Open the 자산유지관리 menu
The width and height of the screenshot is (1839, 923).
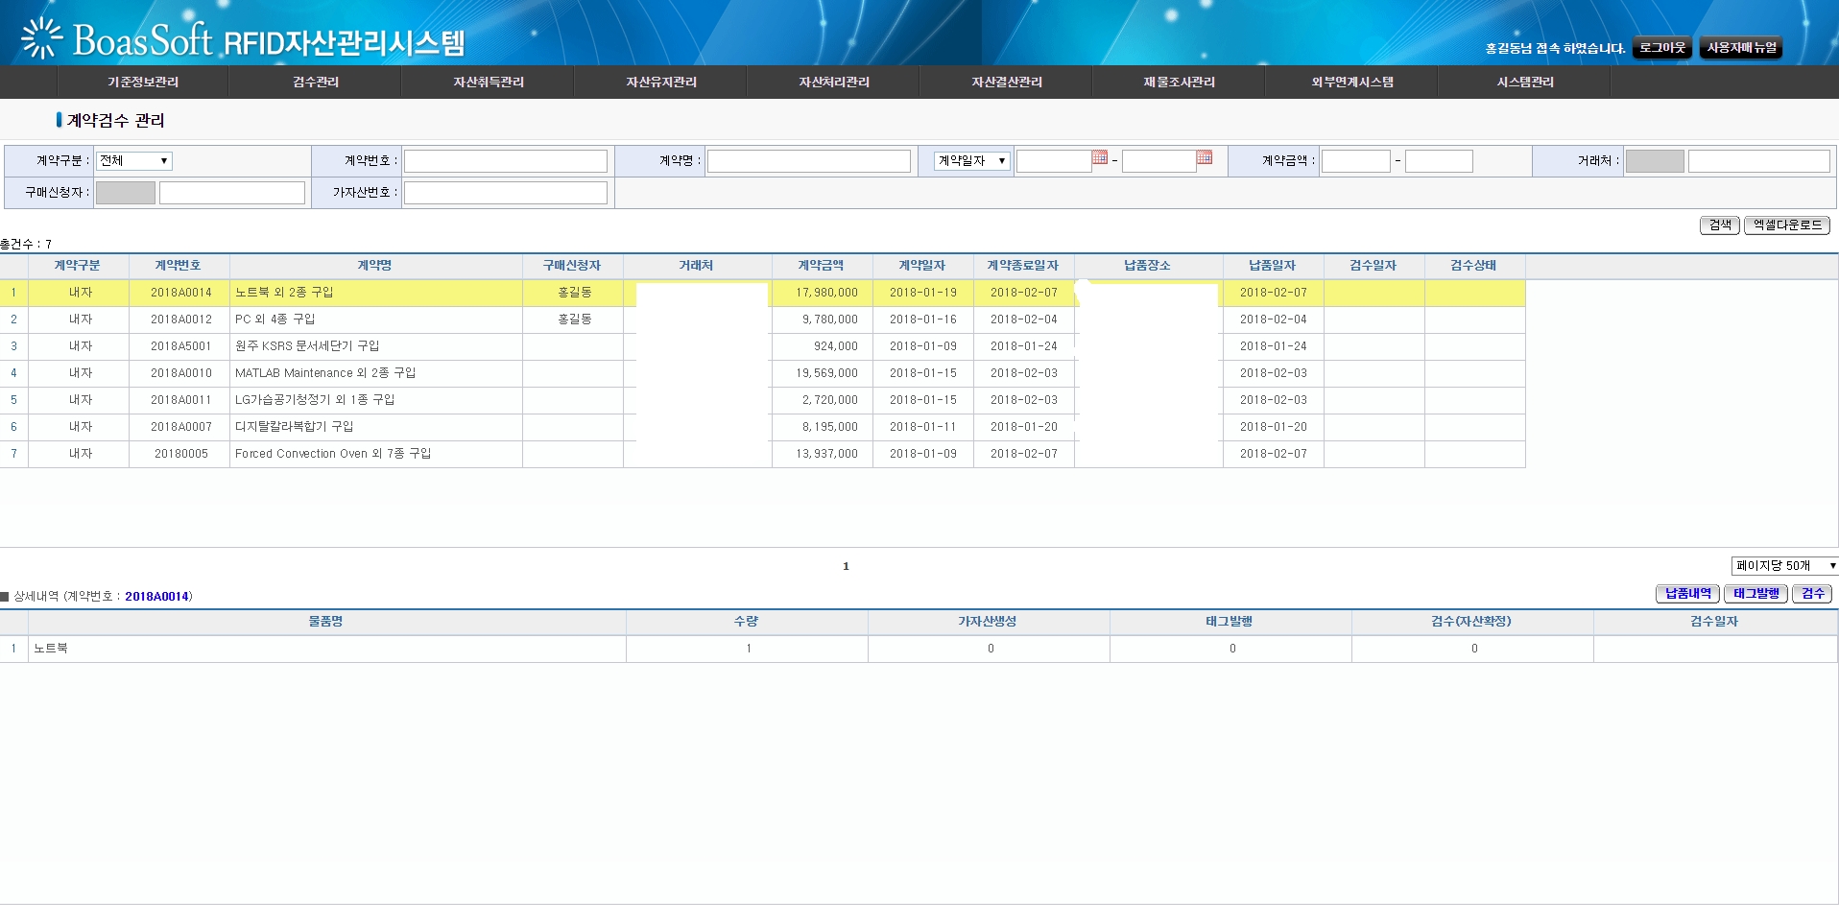[x=661, y=82]
